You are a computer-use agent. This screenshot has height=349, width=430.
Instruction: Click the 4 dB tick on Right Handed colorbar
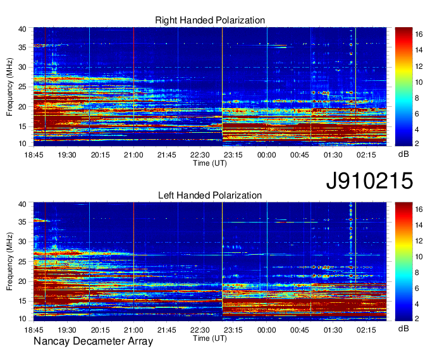[417, 130]
